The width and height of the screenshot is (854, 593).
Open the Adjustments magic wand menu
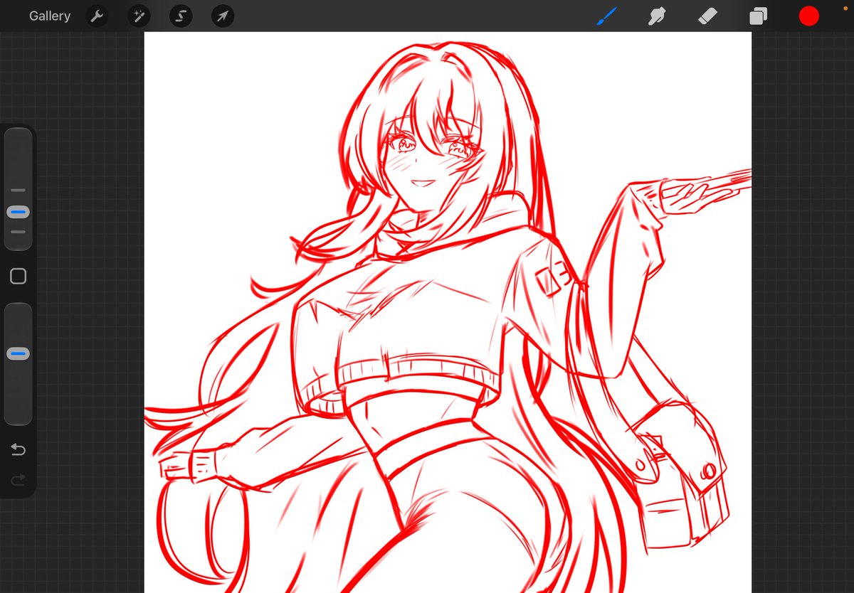pos(139,16)
